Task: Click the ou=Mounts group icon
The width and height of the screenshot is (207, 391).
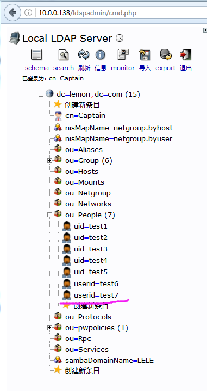Action: click(x=58, y=181)
